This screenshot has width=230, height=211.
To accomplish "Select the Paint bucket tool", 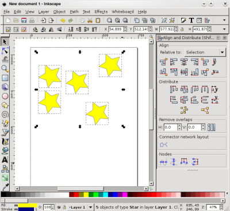I will click(x=5, y=151).
